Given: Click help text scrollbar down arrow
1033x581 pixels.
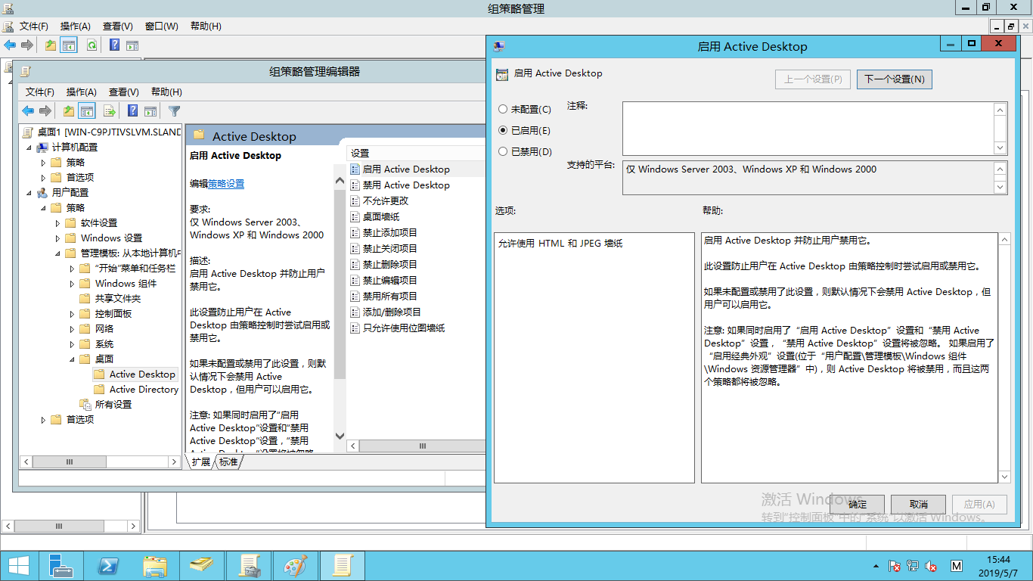Looking at the screenshot, I should tap(1004, 477).
